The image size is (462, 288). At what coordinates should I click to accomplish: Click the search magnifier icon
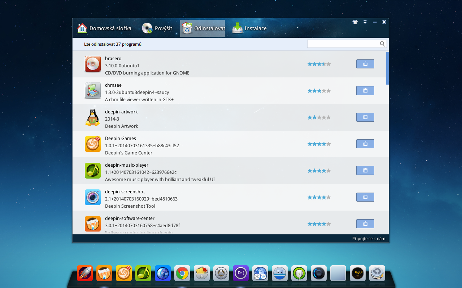click(382, 44)
